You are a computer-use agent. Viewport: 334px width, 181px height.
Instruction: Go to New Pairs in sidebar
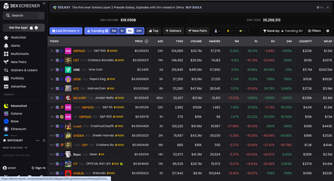tap(15, 62)
